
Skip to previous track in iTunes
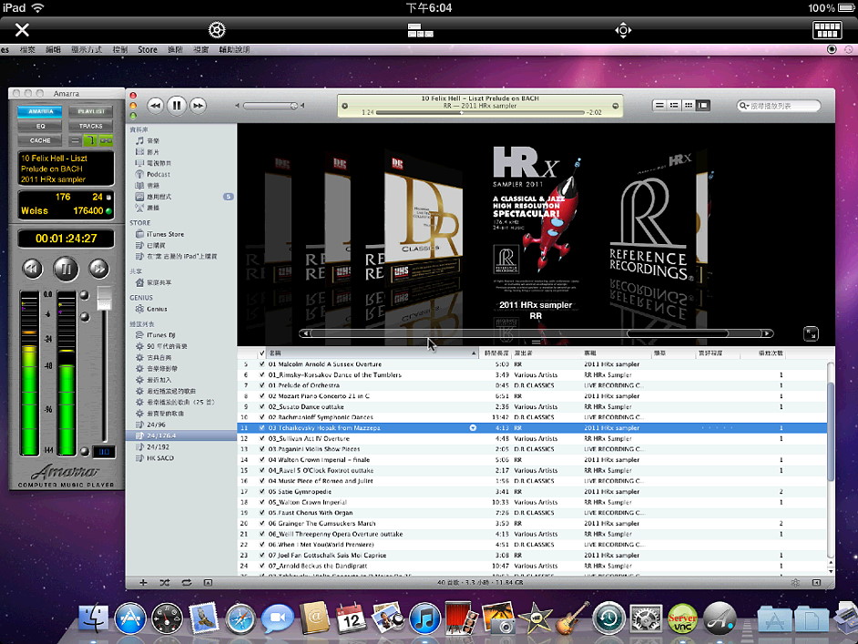click(156, 106)
